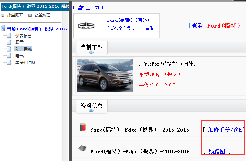Click the gray chip icon for the wiring diagram

point(82,148)
